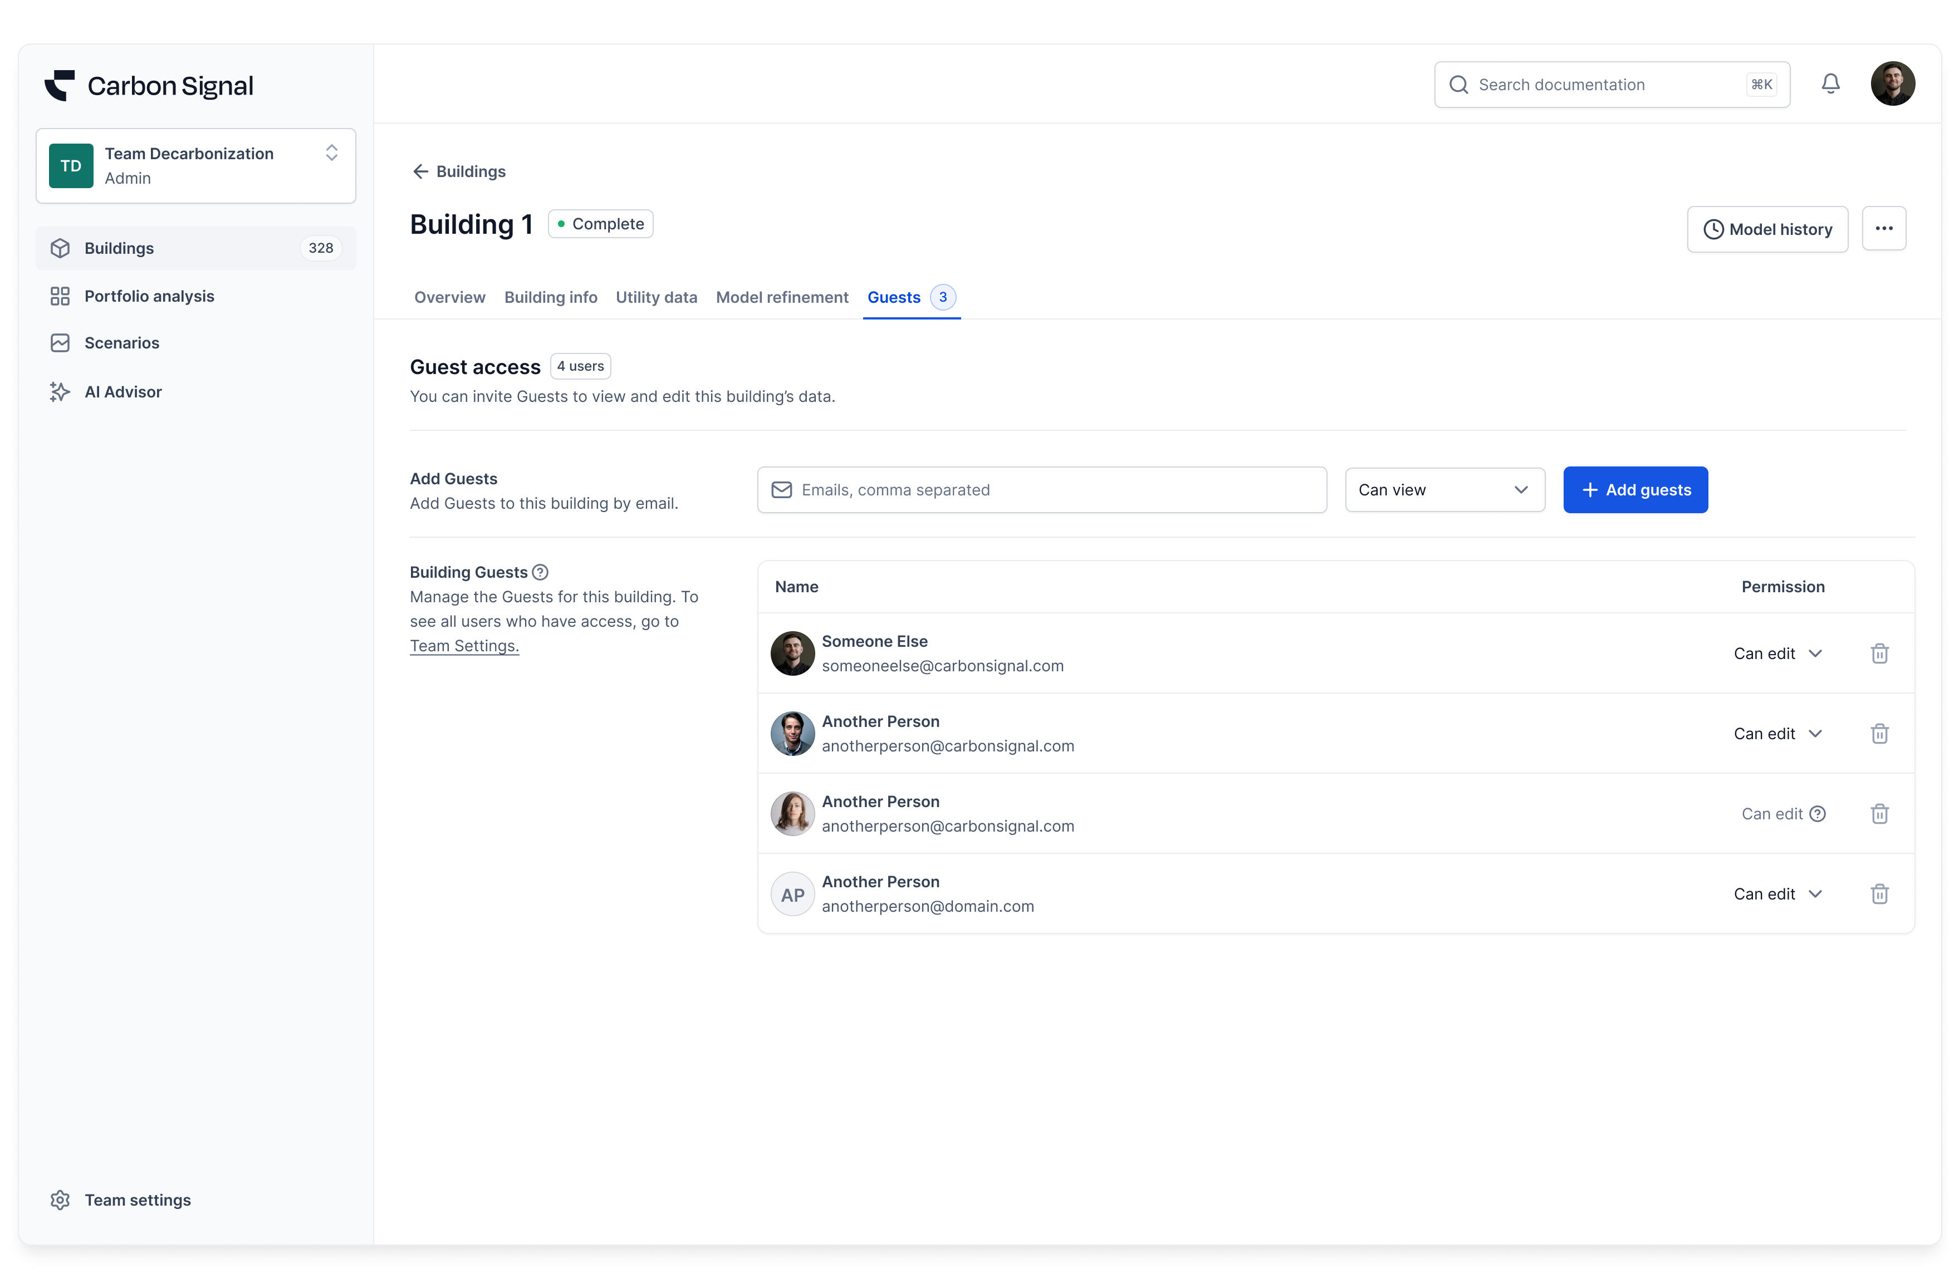Click the Carbon Signal logo

149,86
